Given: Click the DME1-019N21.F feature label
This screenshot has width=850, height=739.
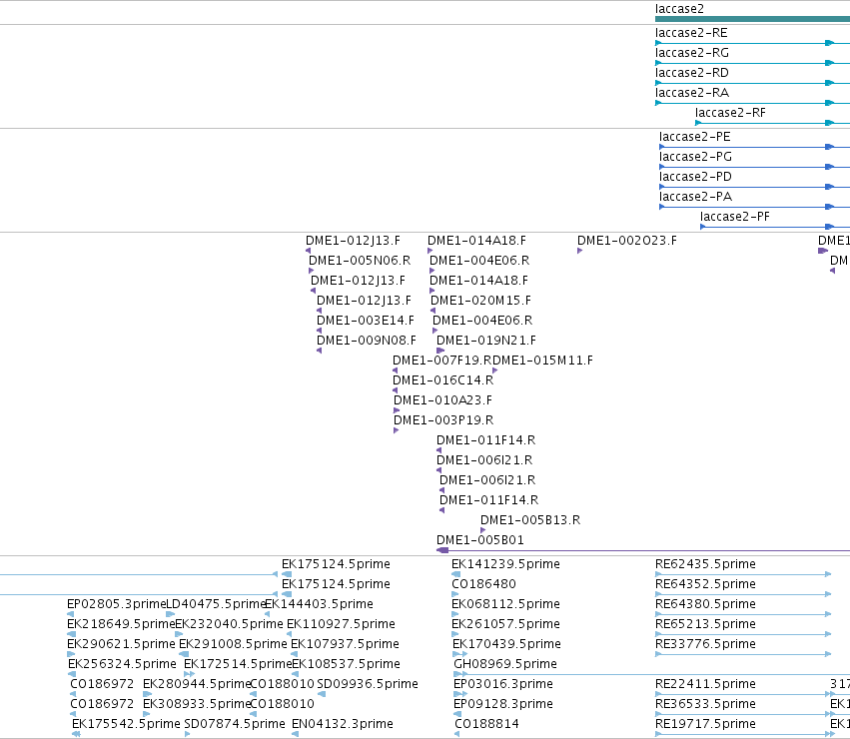Looking at the screenshot, I should (x=485, y=341).
